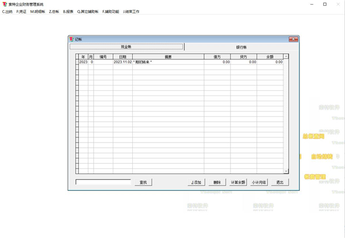Click the 小计月结 button
The height and width of the screenshot is (238, 345).
click(x=259, y=182)
